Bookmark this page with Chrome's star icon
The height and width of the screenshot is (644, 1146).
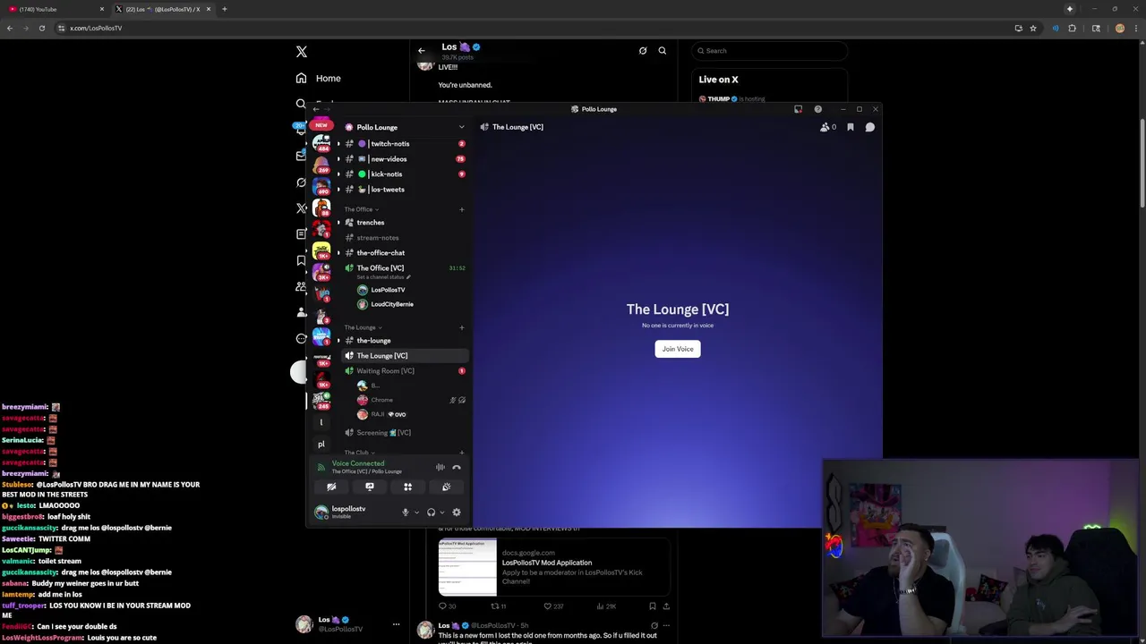(1033, 28)
